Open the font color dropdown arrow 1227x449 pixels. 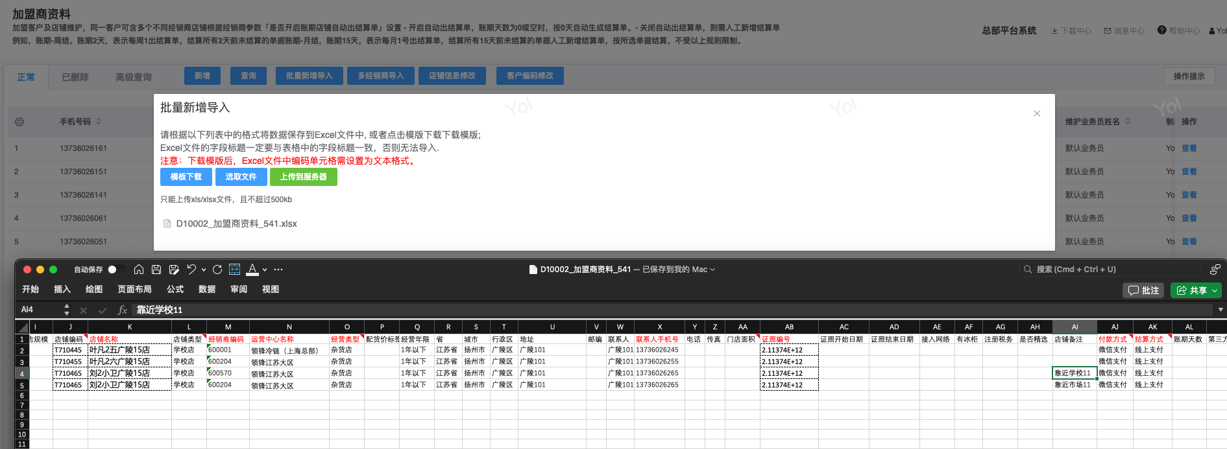265,270
